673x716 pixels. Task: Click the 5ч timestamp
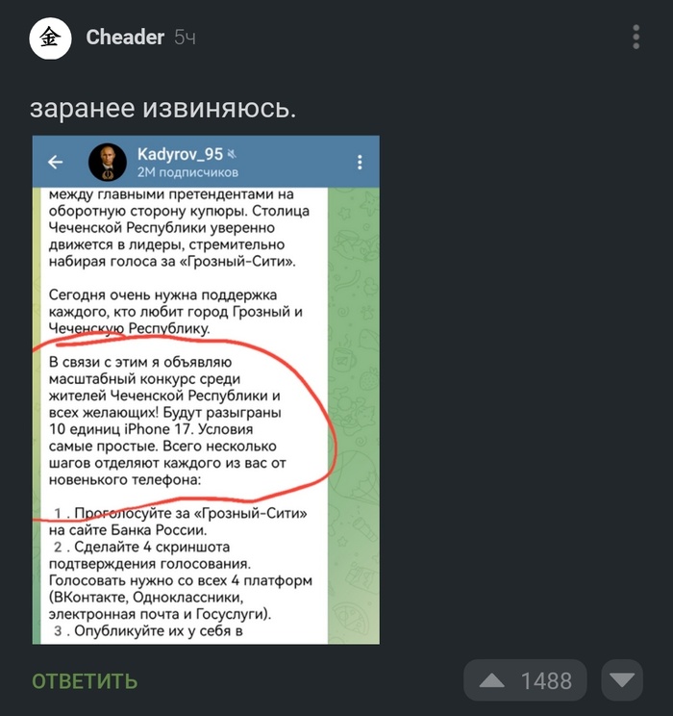185,38
